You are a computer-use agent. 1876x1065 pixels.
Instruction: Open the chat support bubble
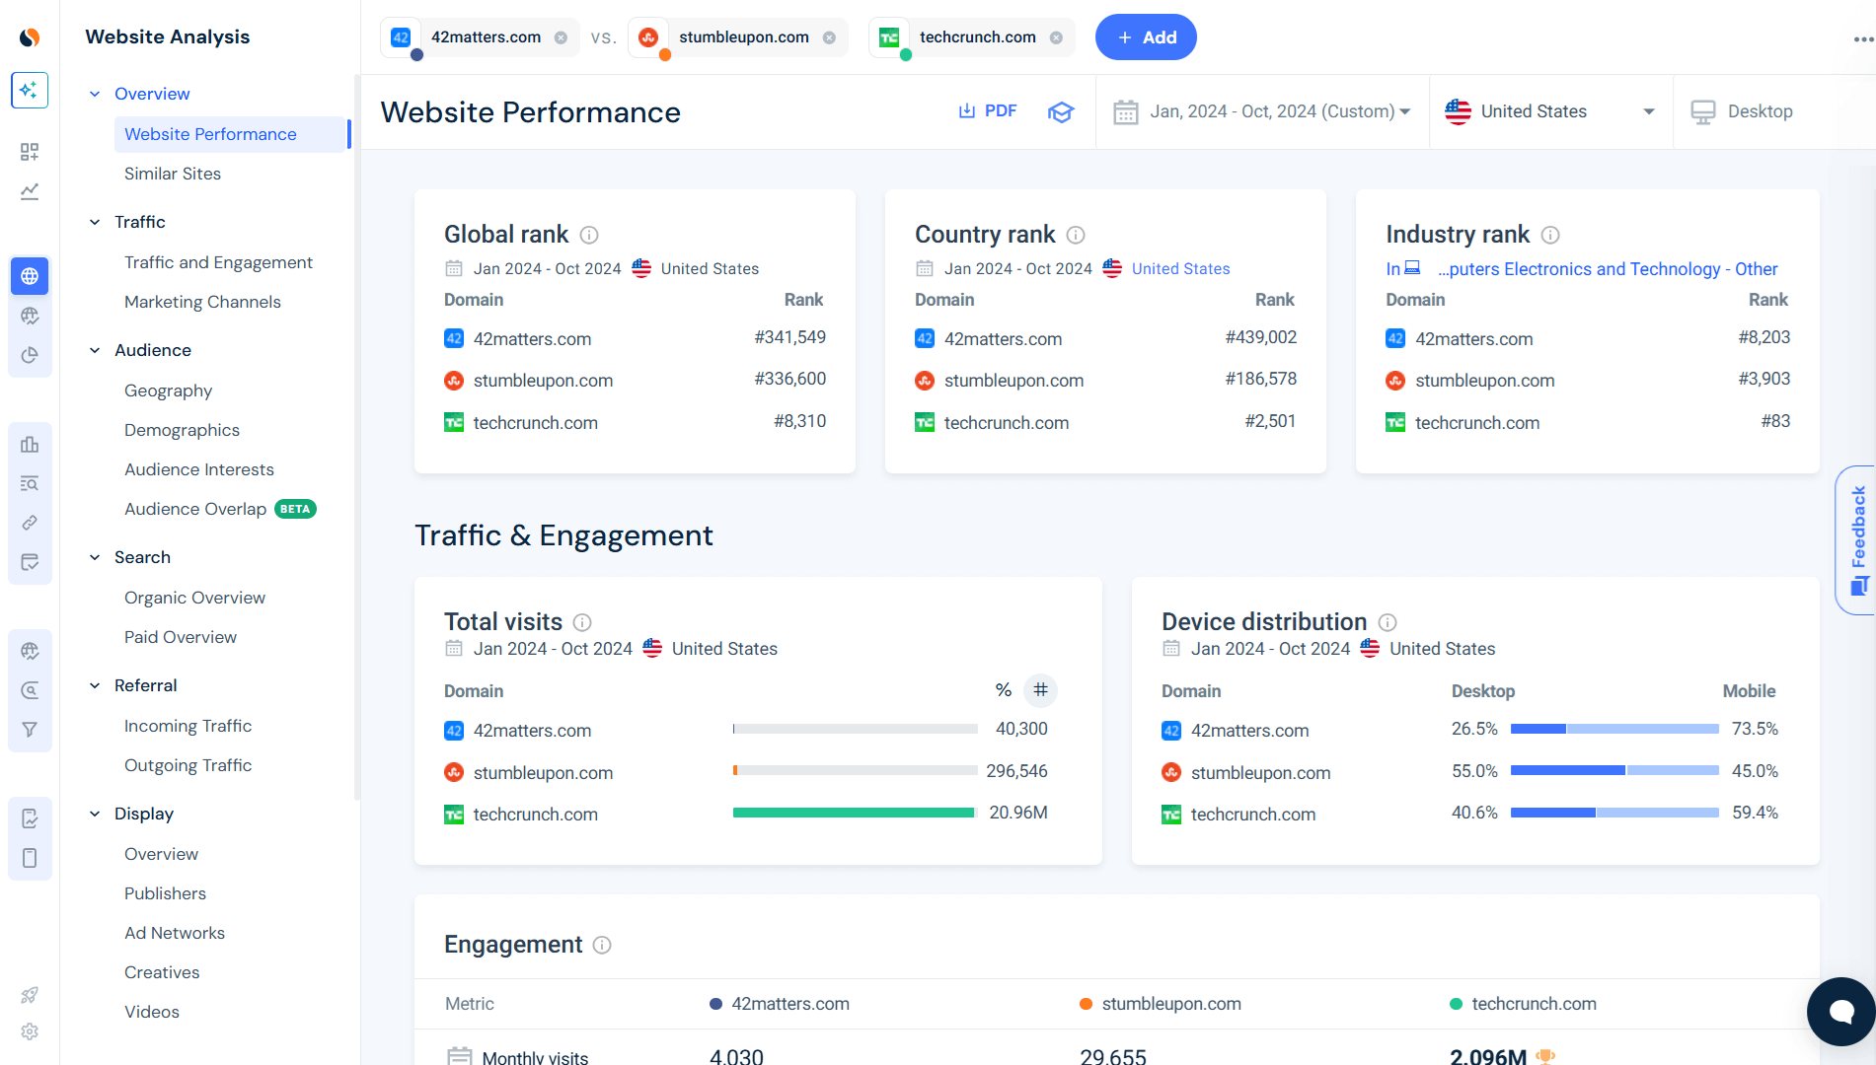click(1840, 1011)
